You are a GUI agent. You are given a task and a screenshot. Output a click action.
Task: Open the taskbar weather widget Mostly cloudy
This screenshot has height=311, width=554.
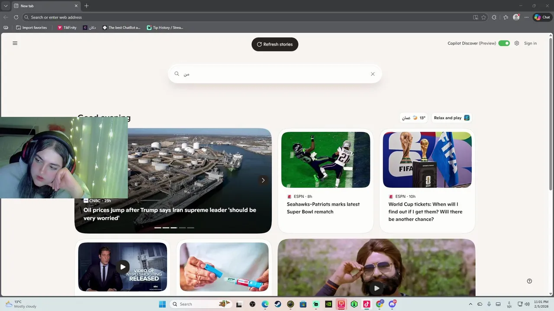[21, 304]
